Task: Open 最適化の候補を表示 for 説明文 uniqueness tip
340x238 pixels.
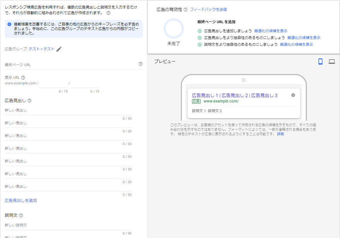Action: (296, 44)
